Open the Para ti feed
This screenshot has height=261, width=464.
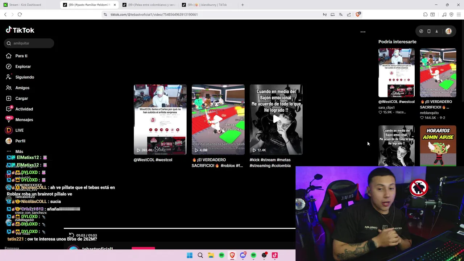17,56
